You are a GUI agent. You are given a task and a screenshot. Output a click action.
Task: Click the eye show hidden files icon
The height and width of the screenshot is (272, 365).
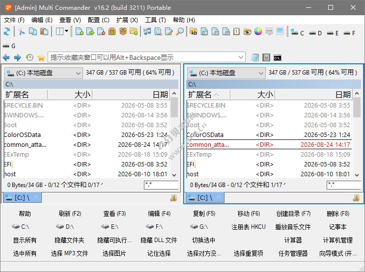[247, 31]
